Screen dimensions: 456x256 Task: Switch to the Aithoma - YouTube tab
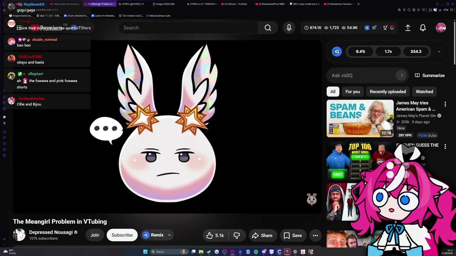point(235,4)
